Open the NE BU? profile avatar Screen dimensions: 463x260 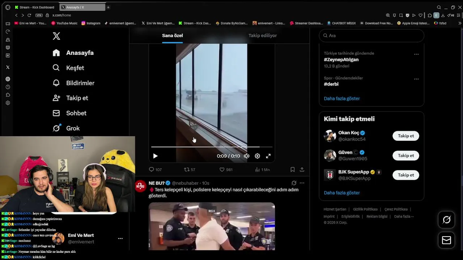[140, 186]
